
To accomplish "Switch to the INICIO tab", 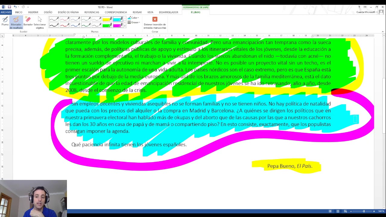I will [x=19, y=12].
